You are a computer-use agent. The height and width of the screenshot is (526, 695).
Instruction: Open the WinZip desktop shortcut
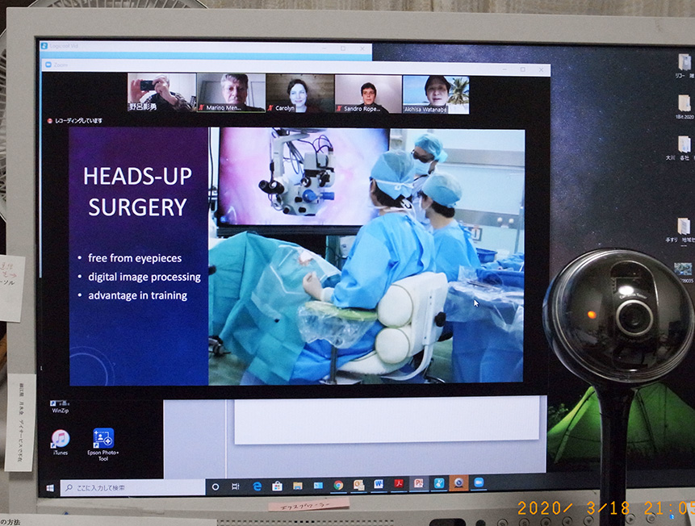(60, 406)
